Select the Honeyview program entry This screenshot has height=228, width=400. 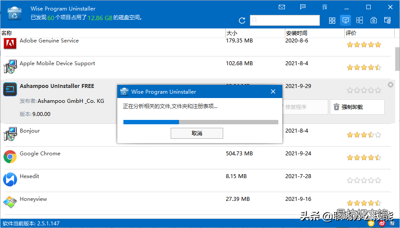coord(197,203)
